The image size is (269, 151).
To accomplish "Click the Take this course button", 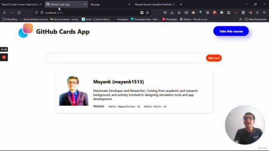I will (231, 31).
